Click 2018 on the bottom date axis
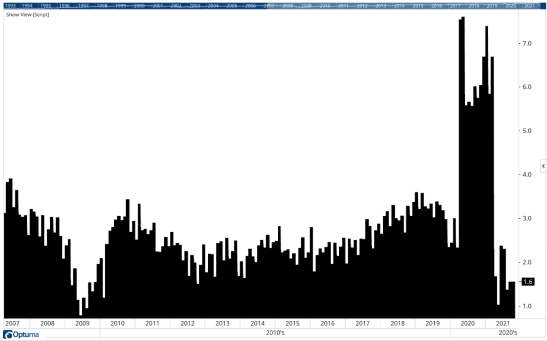The height and width of the screenshot is (341, 547). (397, 323)
